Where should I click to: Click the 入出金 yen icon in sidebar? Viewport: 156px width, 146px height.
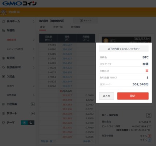(3, 77)
